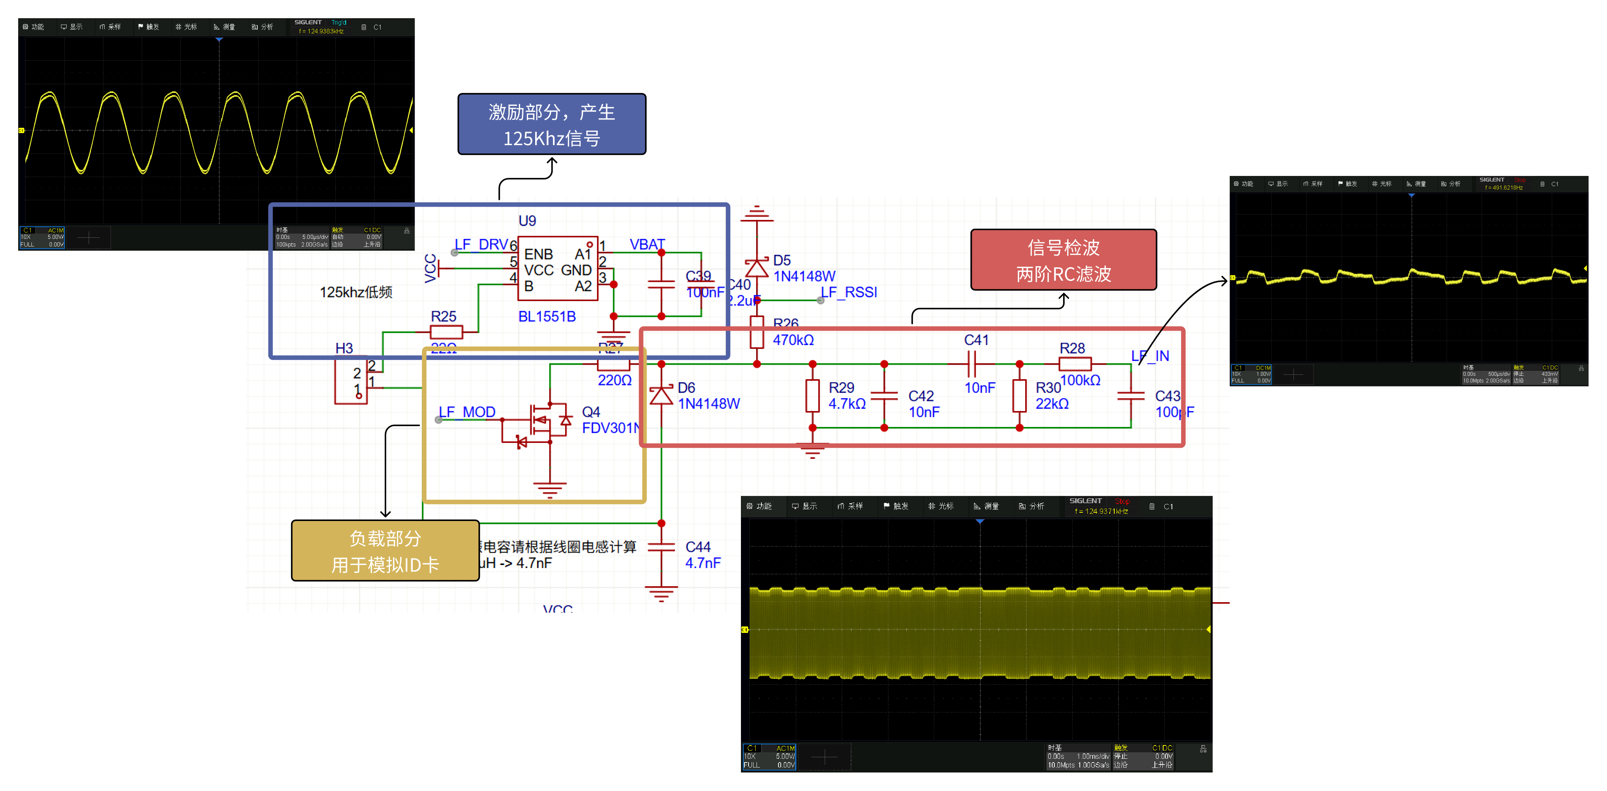
Task: Click the yellow trigger level arrow on the 491.6218Hz scope
Action: 1585,268
